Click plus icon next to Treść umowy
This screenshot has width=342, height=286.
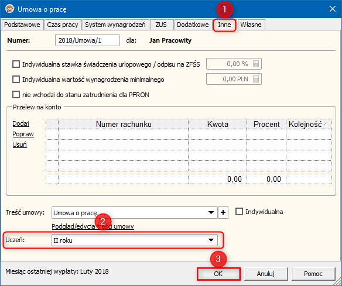tap(223, 212)
